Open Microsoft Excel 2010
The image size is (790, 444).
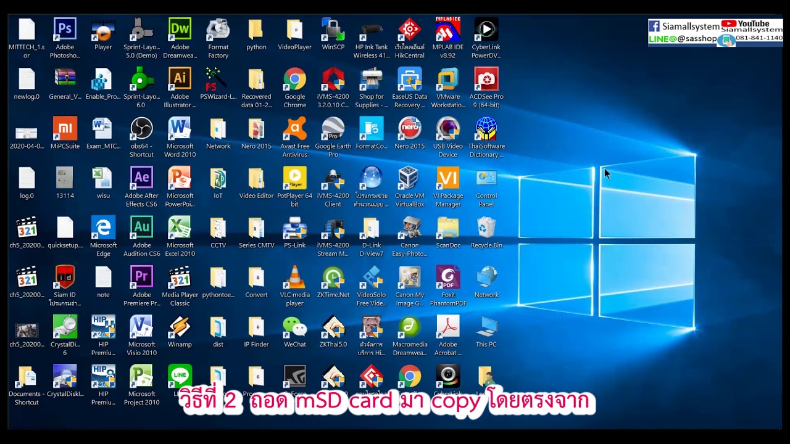click(180, 228)
